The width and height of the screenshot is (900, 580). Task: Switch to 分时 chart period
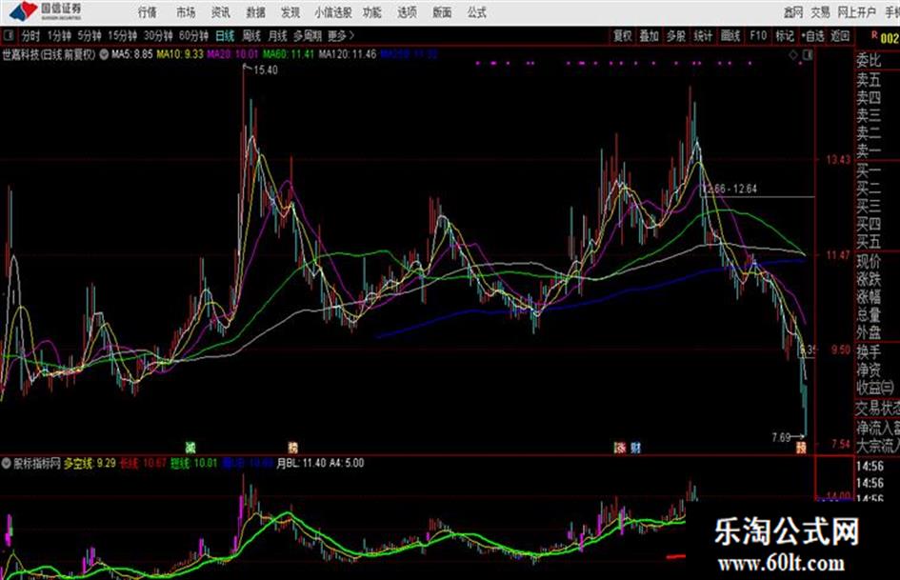tap(30, 35)
